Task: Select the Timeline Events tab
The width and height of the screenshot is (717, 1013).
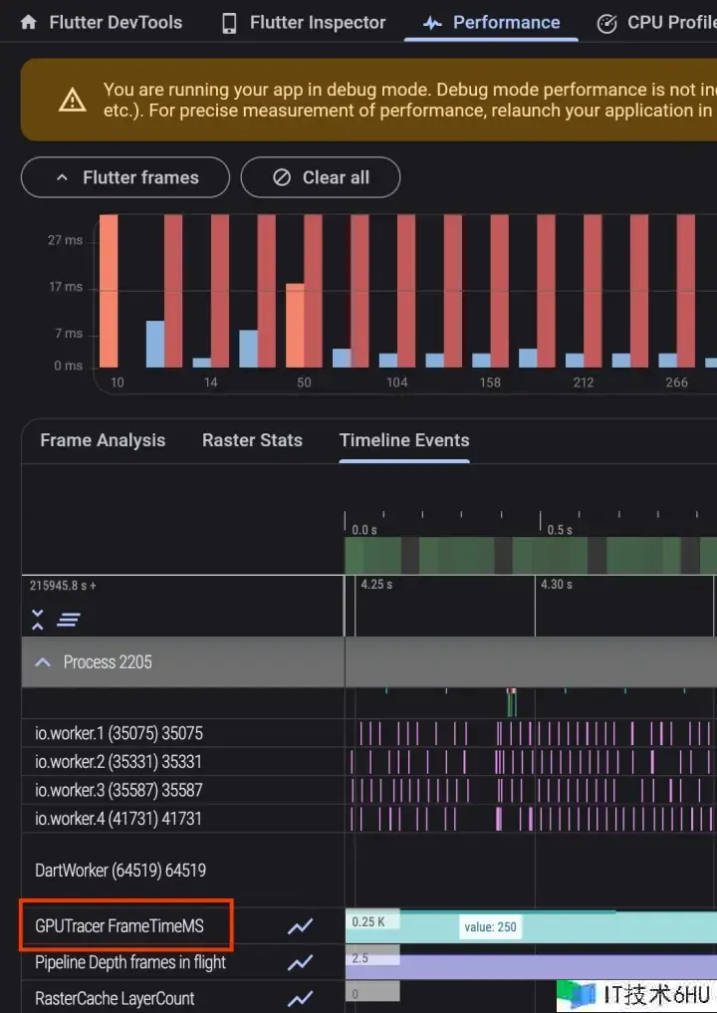Action: 403,440
